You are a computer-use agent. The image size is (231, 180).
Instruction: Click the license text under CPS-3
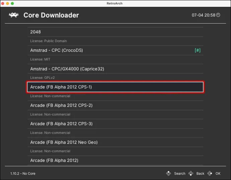tap(50, 133)
